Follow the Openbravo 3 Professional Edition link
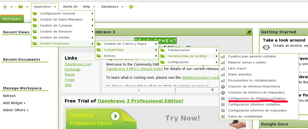308x129 pixels. coord(141,101)
